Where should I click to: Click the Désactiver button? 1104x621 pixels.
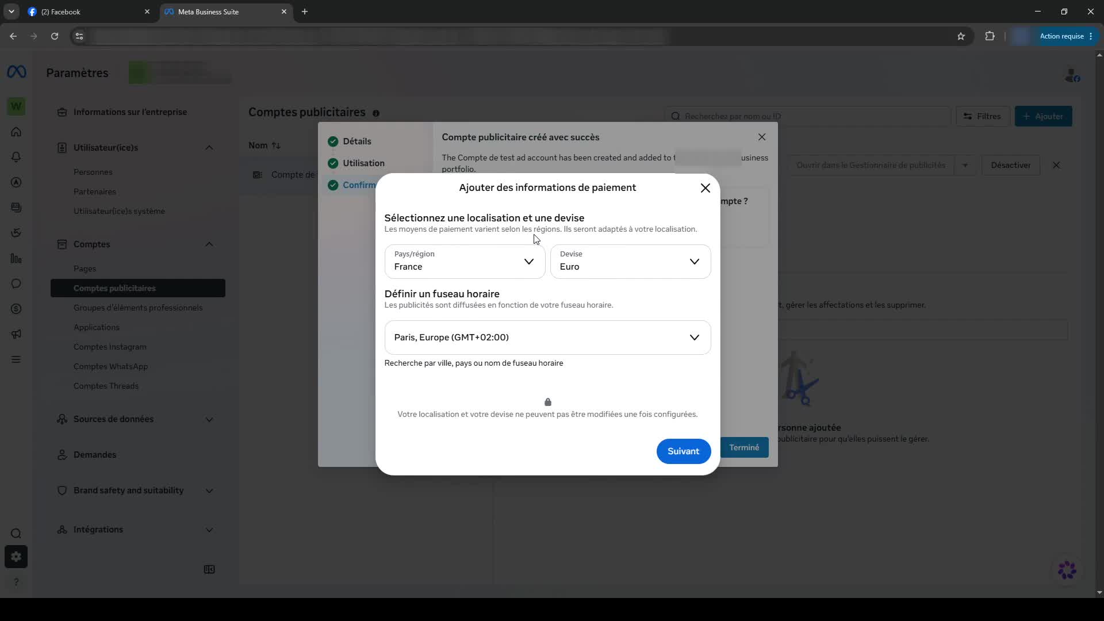pos(1011,165)
